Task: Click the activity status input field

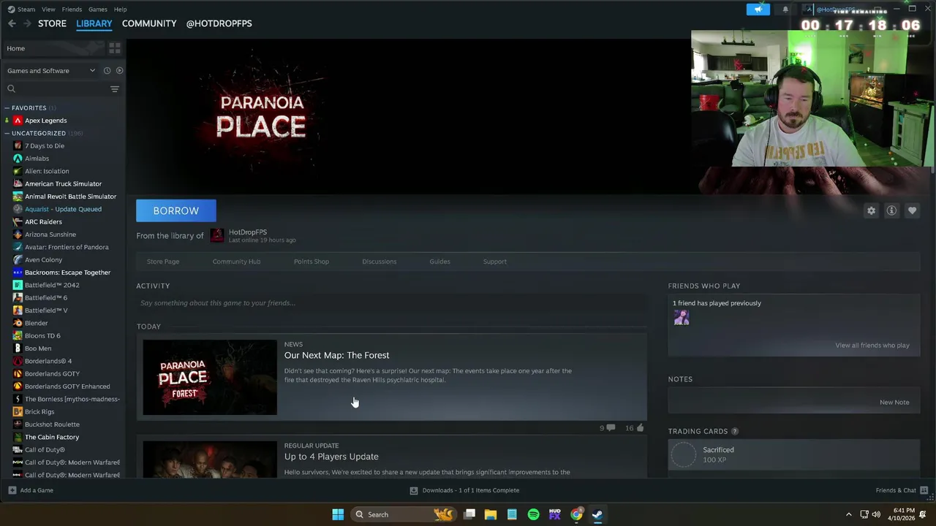Action: 391,303
